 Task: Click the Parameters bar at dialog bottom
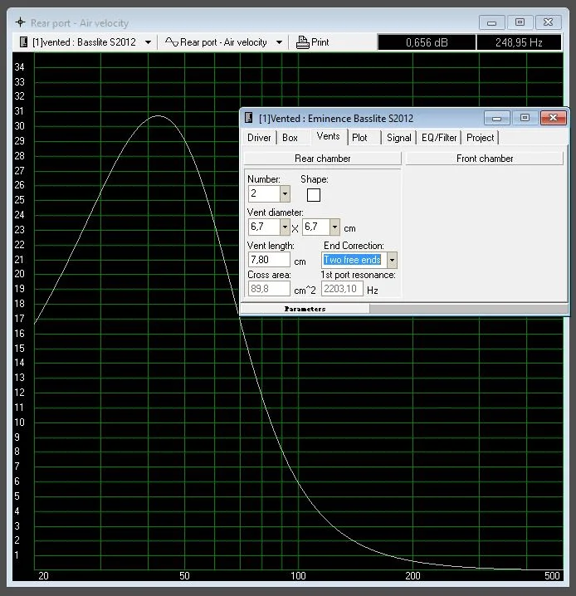305,309
